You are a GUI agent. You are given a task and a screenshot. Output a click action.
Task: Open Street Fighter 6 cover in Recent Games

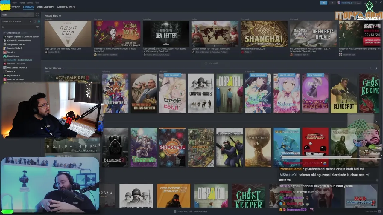click(x=115, y=93)
